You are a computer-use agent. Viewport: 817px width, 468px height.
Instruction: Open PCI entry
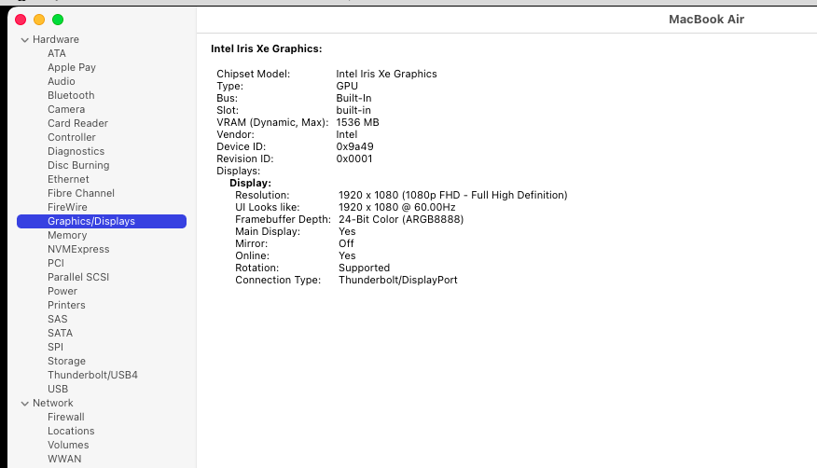(56, 264)
